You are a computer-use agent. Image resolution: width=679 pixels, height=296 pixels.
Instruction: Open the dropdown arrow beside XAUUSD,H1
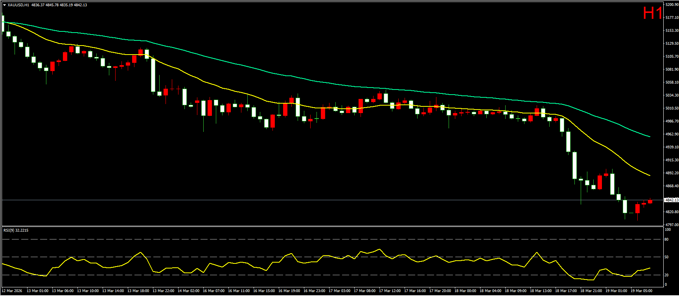coord(4,5)
